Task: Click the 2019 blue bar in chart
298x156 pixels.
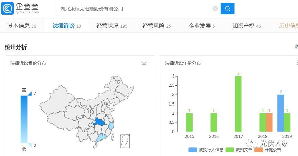Action: [x=280, y=113]
